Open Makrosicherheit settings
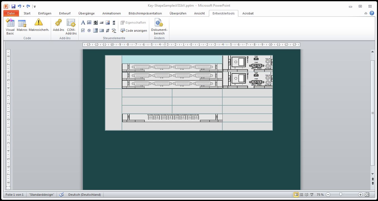 click(x=39, y=26)
